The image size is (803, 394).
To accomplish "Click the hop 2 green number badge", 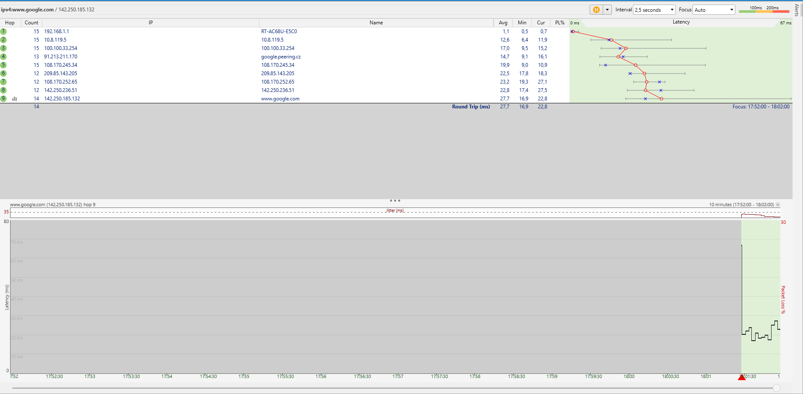I will point(3,40).
